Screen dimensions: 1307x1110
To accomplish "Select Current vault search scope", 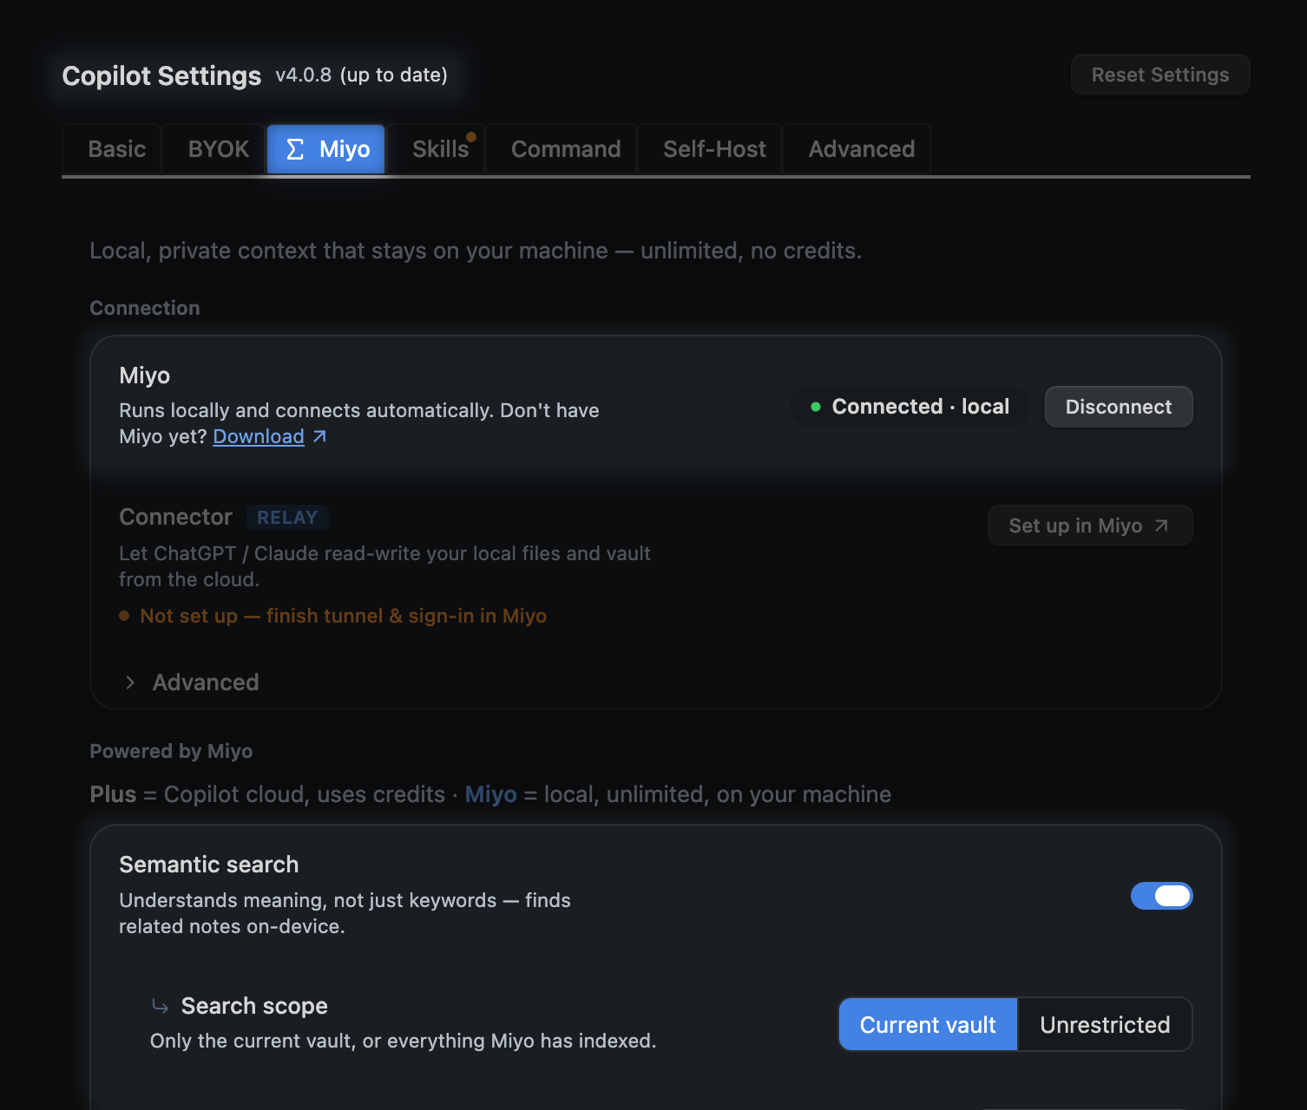I will 928,1024.
